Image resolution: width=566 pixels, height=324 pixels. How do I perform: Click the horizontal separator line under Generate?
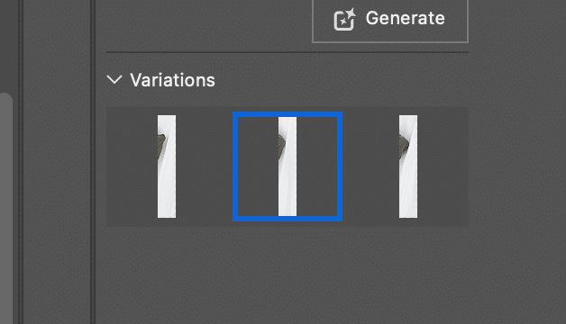click(288, 52)
